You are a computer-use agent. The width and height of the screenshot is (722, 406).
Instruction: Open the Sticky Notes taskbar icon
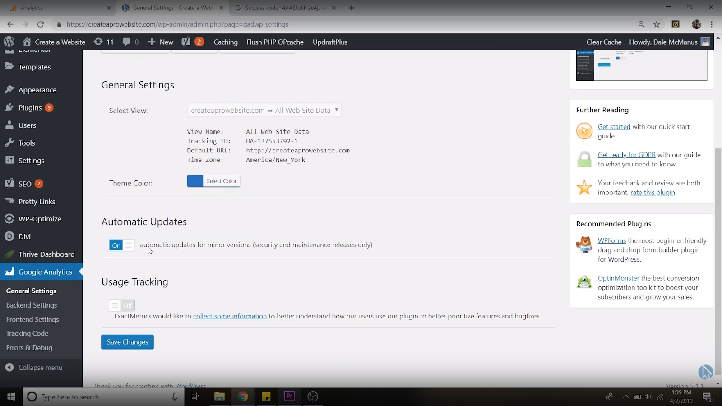[x=266, y=397]
